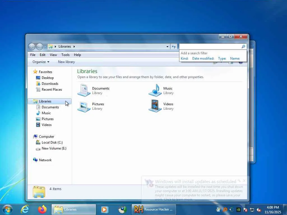Viewport: 287px width, 215px height.
Task: Click the Libraries heading text
Action: 87,71
